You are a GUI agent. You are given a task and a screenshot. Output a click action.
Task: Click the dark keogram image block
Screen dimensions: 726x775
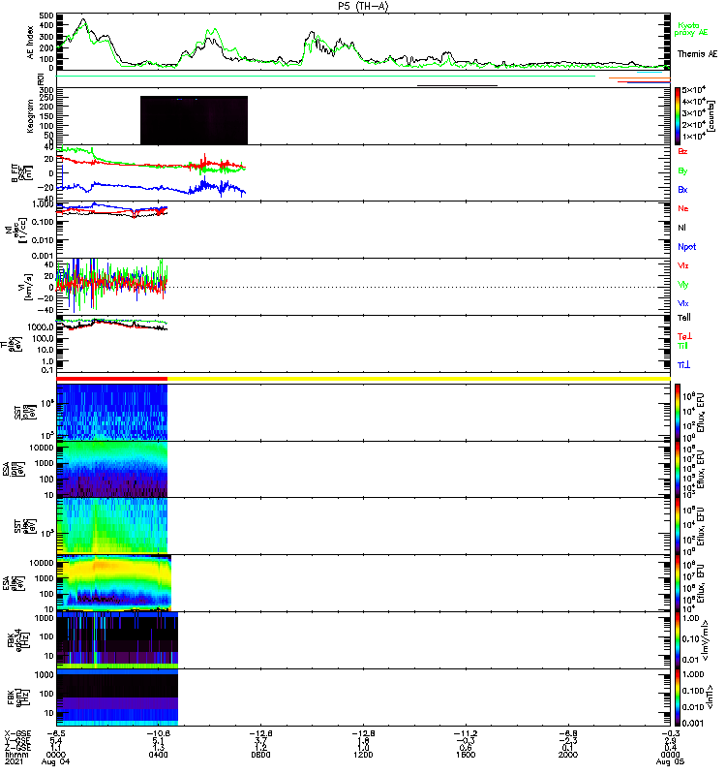coord(195,120)
